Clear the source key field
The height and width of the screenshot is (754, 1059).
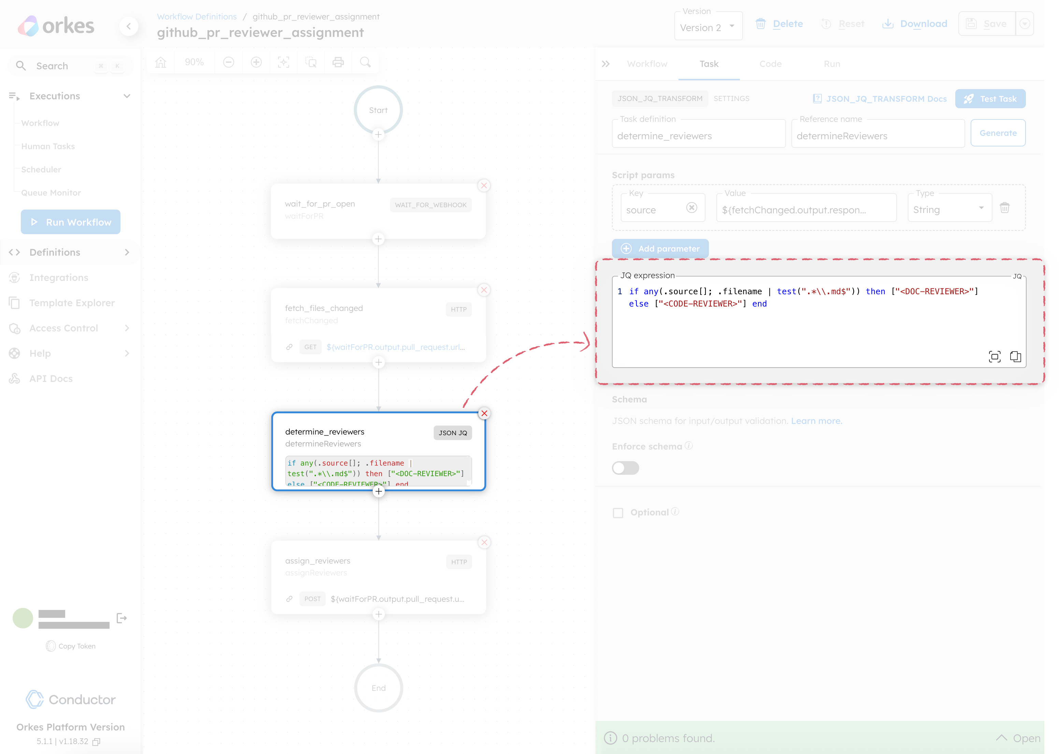point(692,208)
